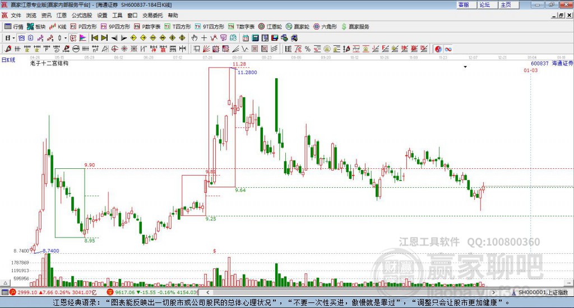Open the 赢家轮 wheel tool
Screen dimensions: 574x308
click(297, 27)
